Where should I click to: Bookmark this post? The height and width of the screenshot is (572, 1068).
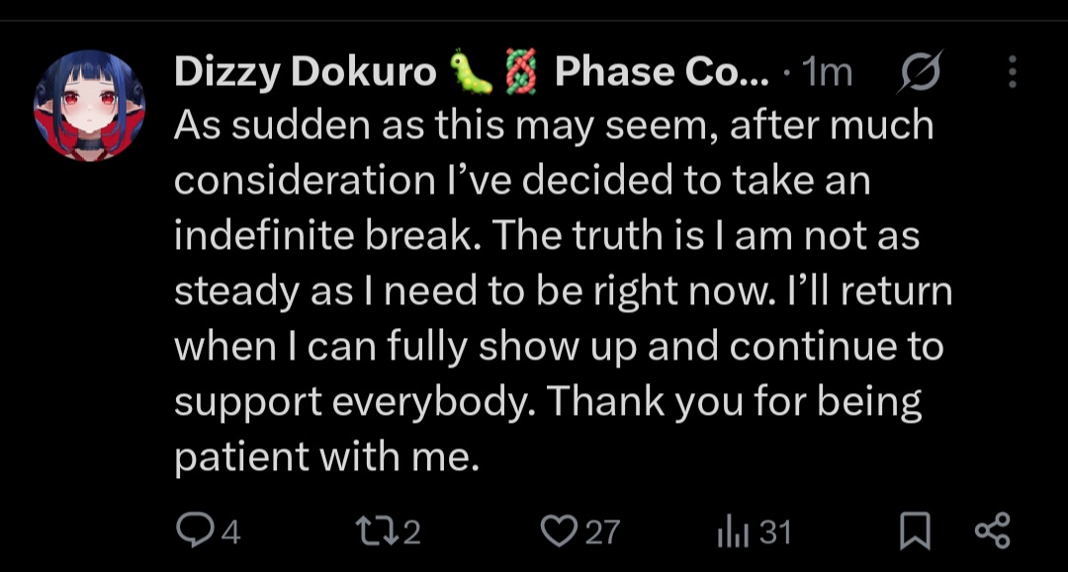coord(915,531)
